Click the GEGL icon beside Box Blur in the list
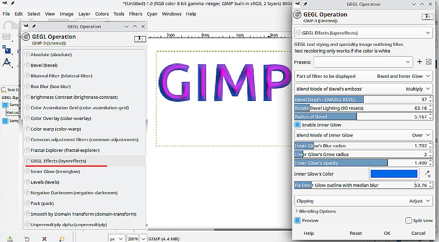Screen dimensions: 439x242 click(27, 87)
